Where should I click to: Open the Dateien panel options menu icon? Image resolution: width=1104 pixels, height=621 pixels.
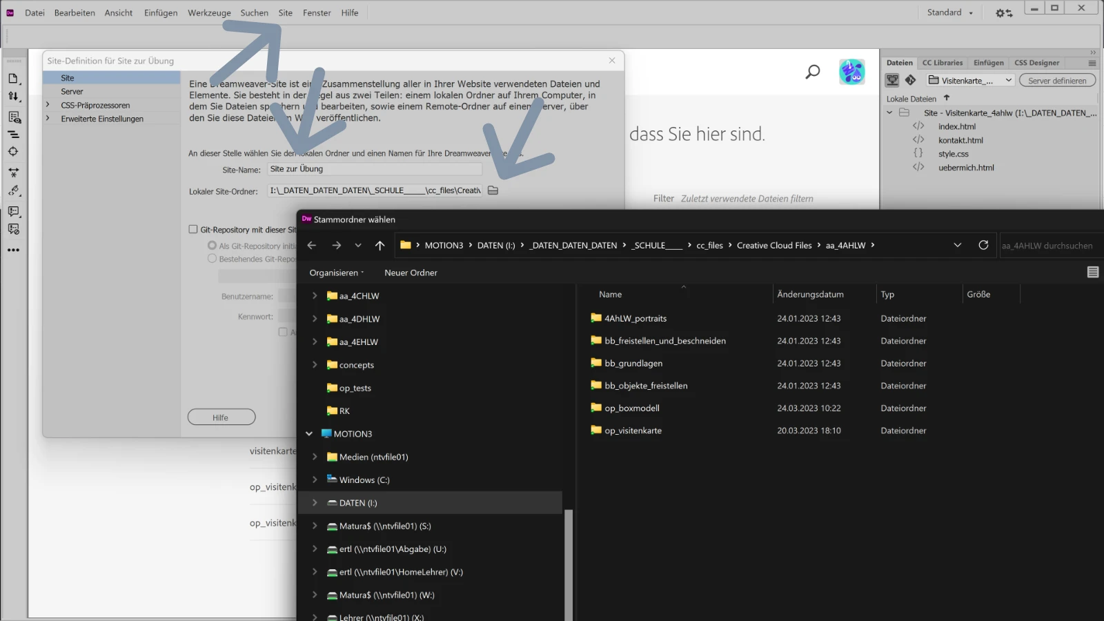pos(1092,63)
